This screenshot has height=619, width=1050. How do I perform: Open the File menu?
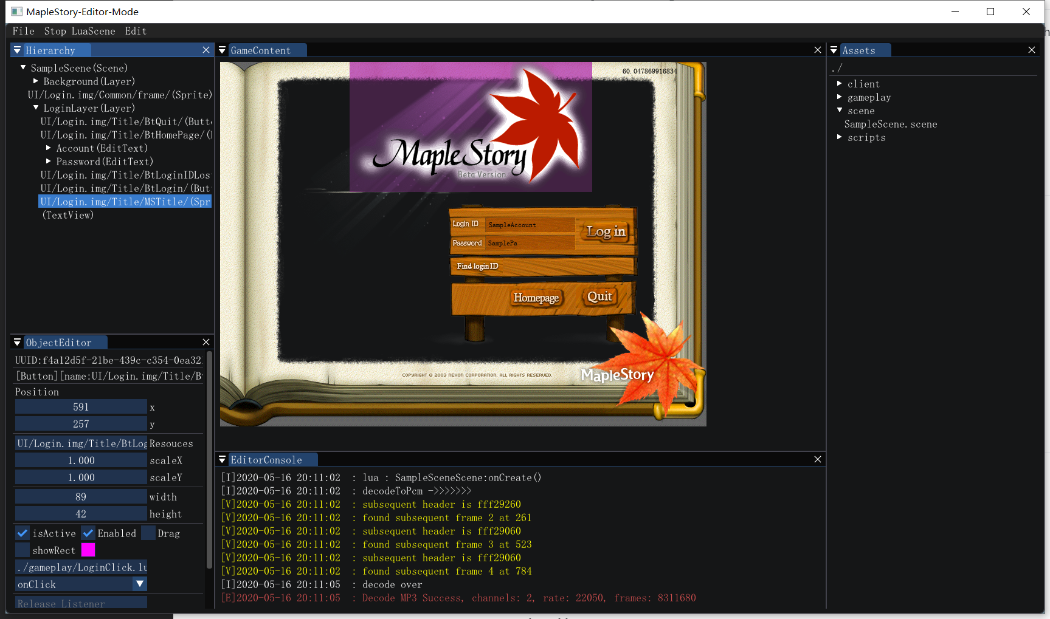click(x=24, y=31)
